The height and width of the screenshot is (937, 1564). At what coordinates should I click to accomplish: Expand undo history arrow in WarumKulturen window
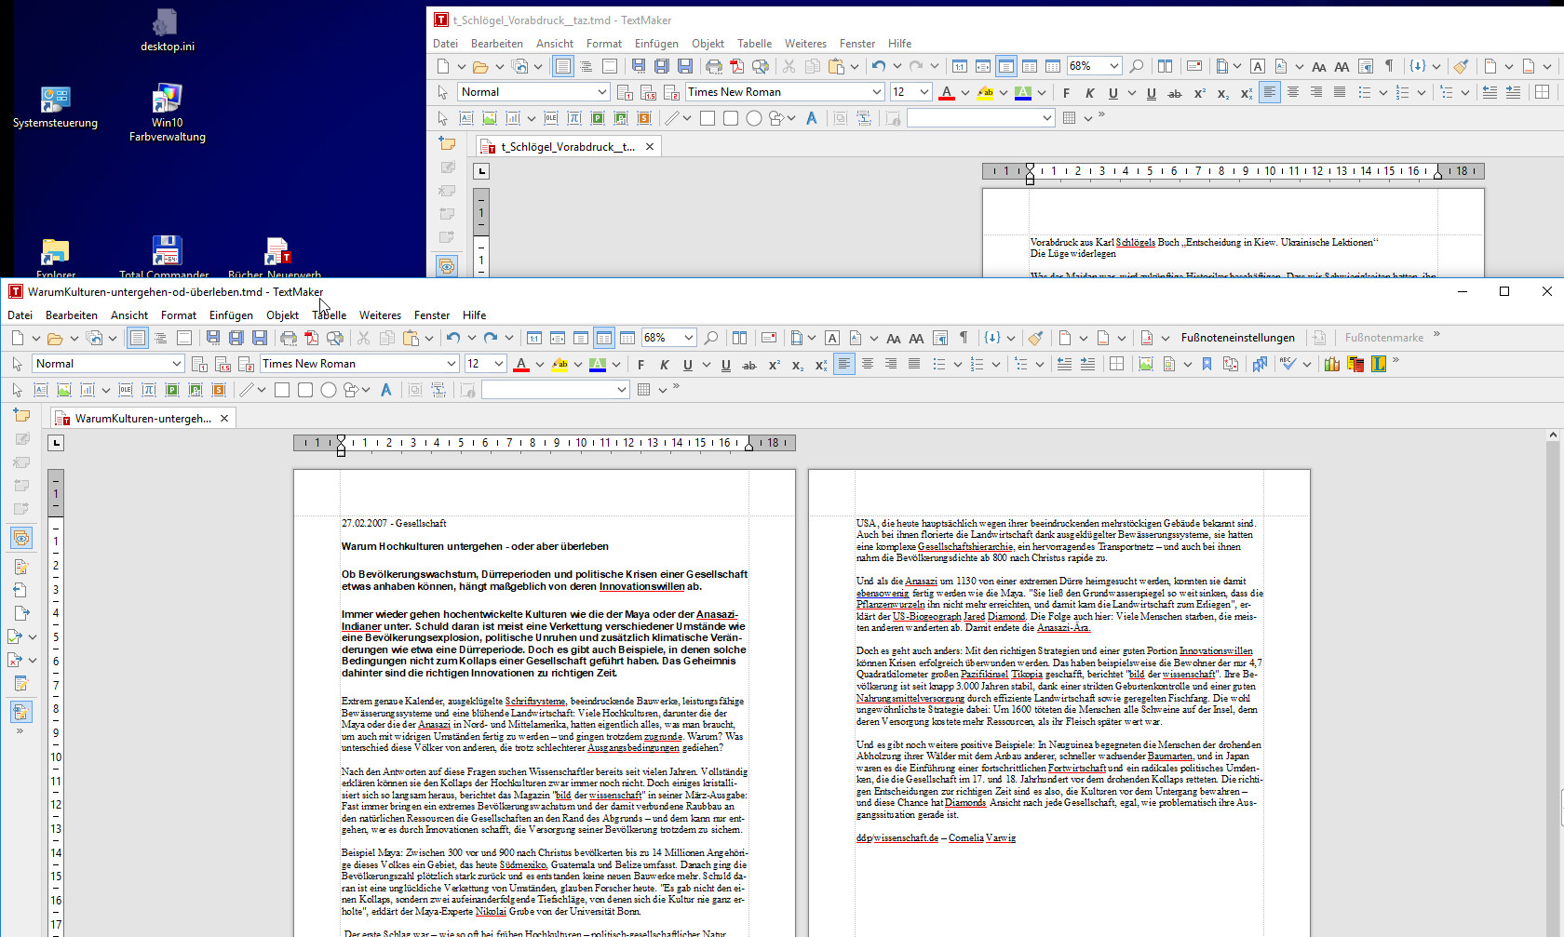tap(472, 338)
